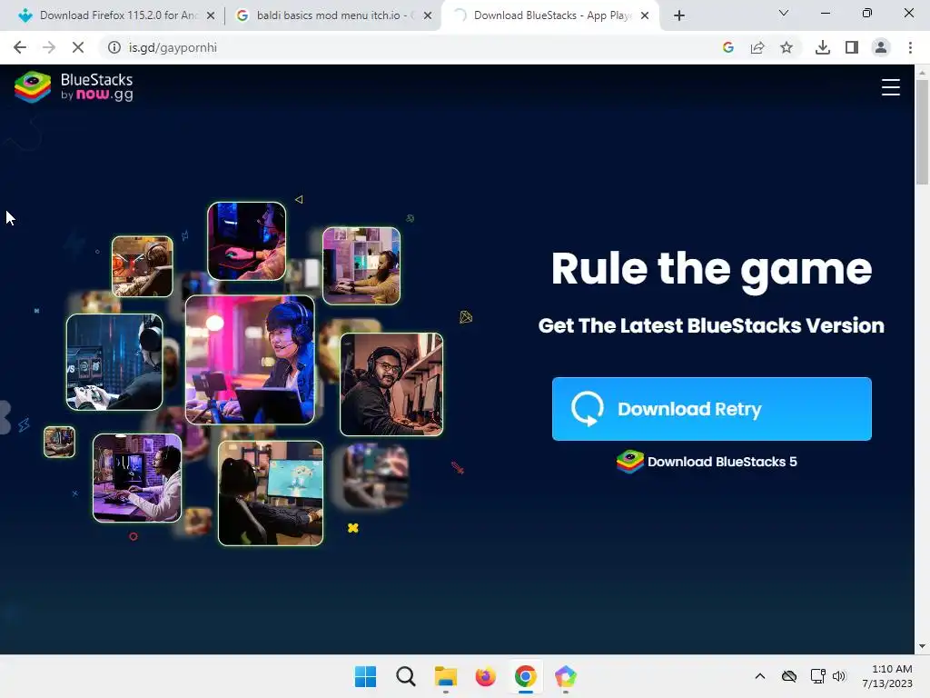The height and width of the screenshot is (698, 930).
Task: Click the Download BlueStacks 5 link
Action: [x=707, y=462]
